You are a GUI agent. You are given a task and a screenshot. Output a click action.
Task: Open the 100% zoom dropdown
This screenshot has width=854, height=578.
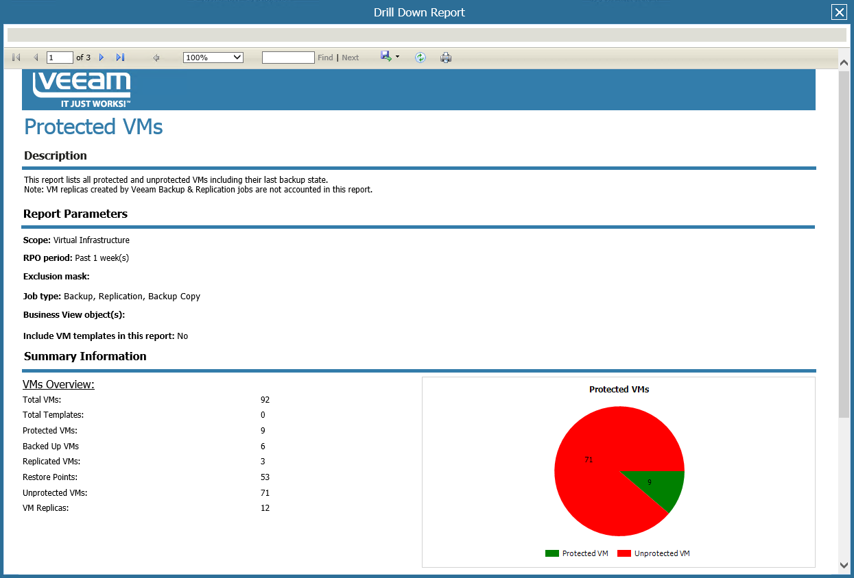pyautogui.click(x=213, y=58)
